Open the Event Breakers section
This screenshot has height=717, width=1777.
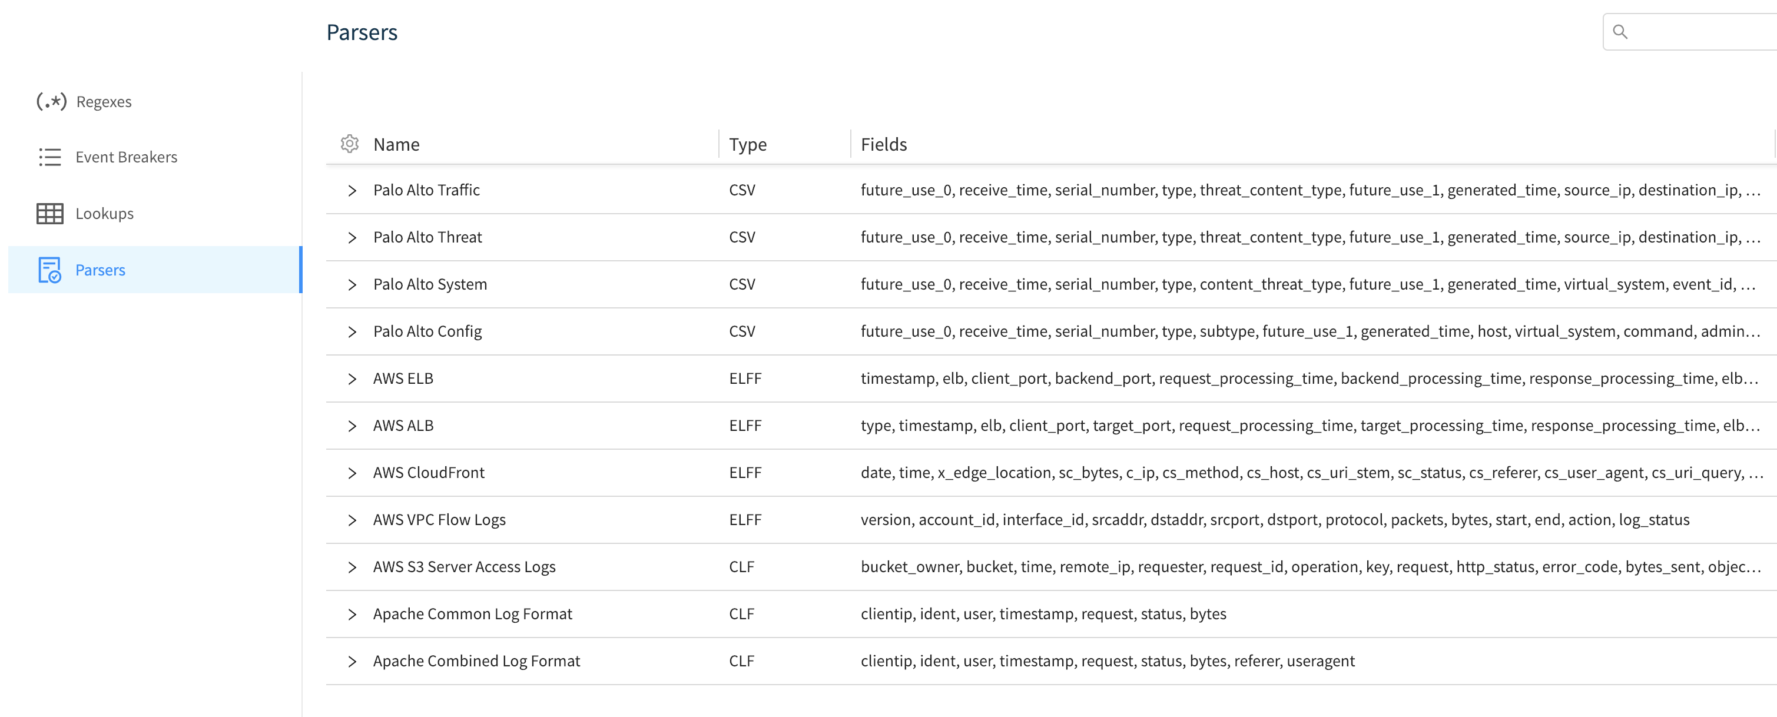coord(126,157)
